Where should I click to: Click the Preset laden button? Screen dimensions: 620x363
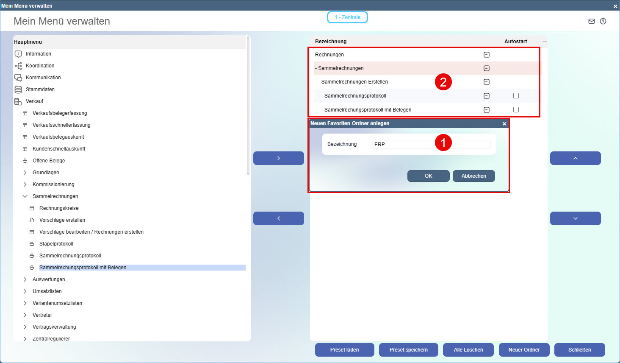pyautogui.click(x=345, y=350)
